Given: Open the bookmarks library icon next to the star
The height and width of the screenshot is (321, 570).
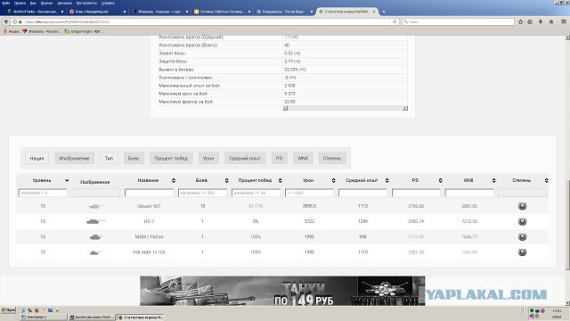Looking at the screenshot, I should [530, 21].
